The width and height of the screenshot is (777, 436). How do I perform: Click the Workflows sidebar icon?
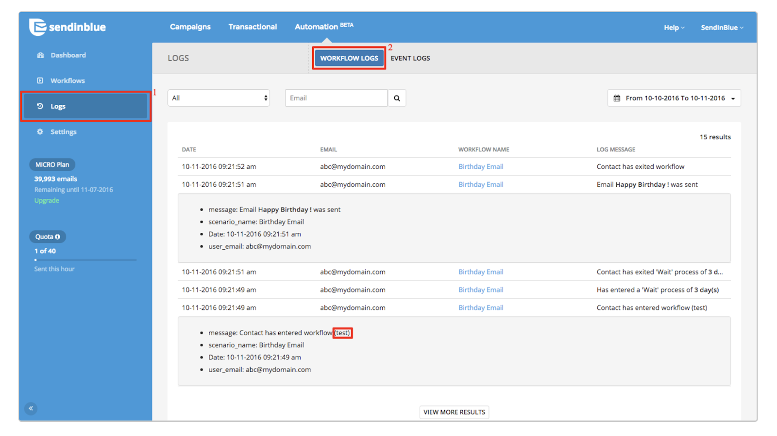coord(40,81)
